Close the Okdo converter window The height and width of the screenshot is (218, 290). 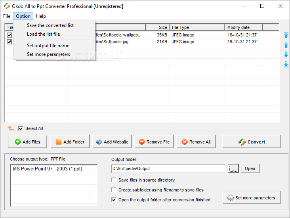[280, 6]
